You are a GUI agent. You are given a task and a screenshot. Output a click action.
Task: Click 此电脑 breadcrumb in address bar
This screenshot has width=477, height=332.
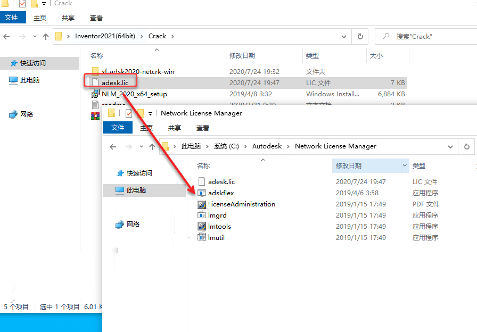pyautogui.click(x=191, y=146)
